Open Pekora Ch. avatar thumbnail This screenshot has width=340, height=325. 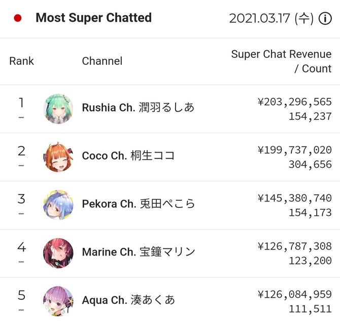pos(58,205)
